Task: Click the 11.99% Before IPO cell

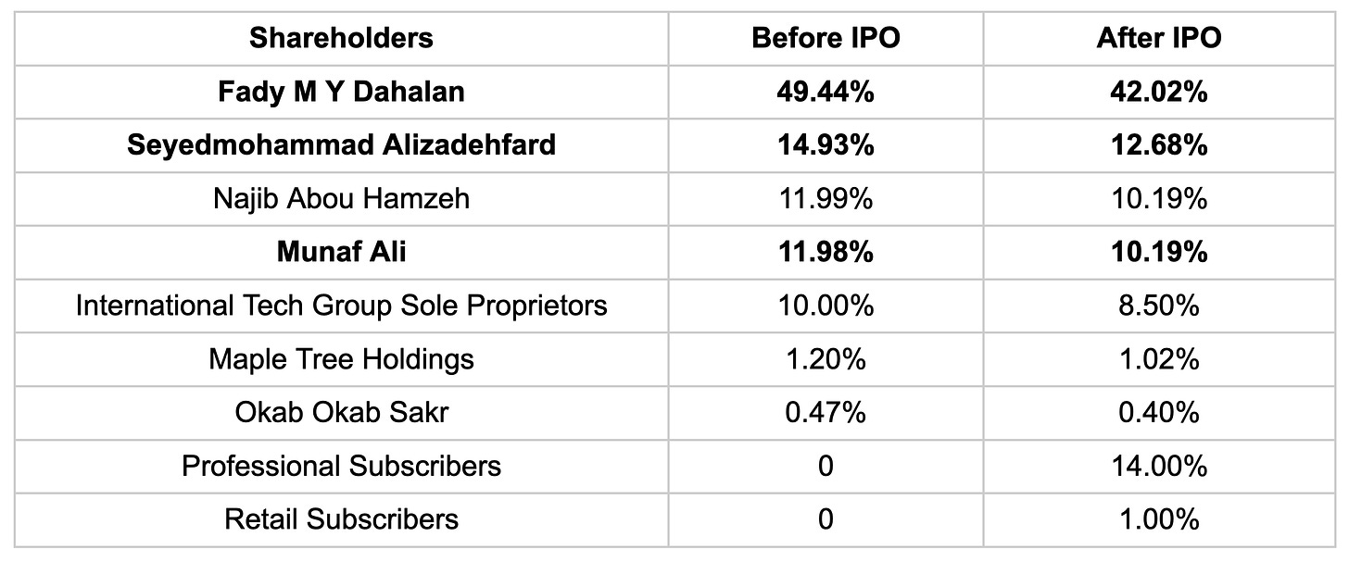Action: pos(825,198)
